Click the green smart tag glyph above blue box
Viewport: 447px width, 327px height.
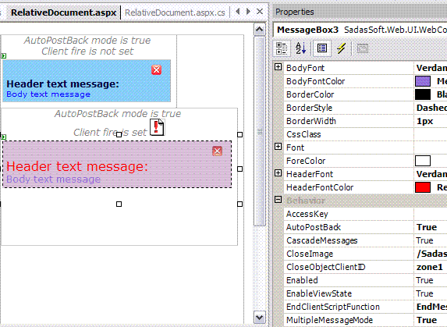(4, 56)
